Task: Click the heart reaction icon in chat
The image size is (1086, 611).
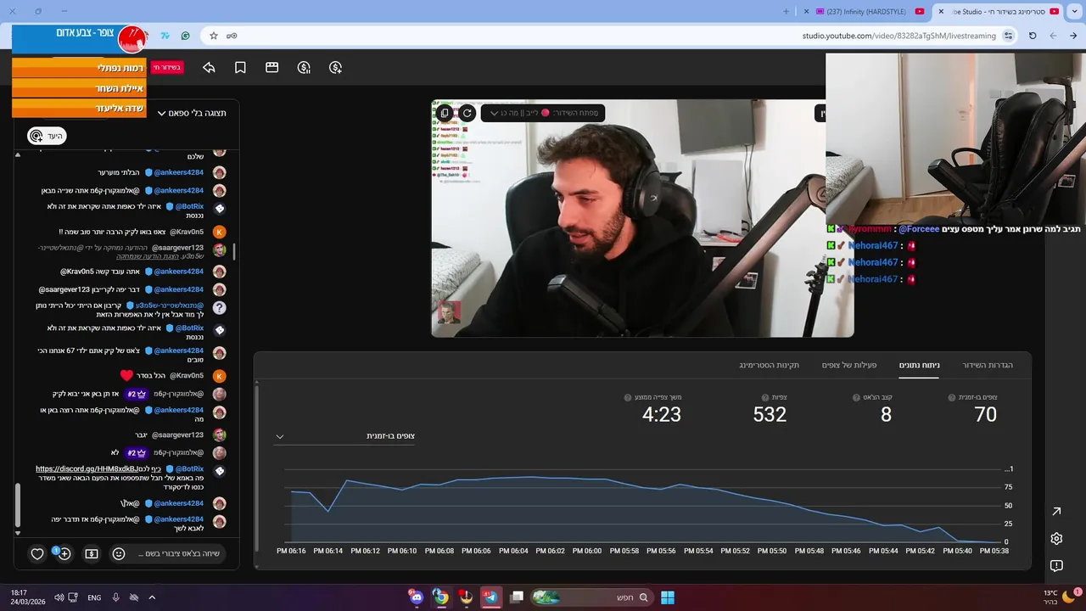Action: [37, 553]
